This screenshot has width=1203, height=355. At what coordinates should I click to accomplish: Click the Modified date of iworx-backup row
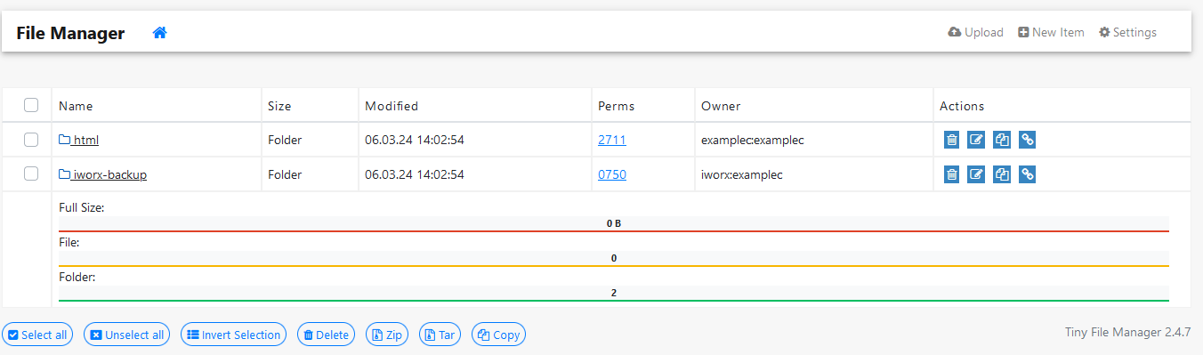point(415,174)
